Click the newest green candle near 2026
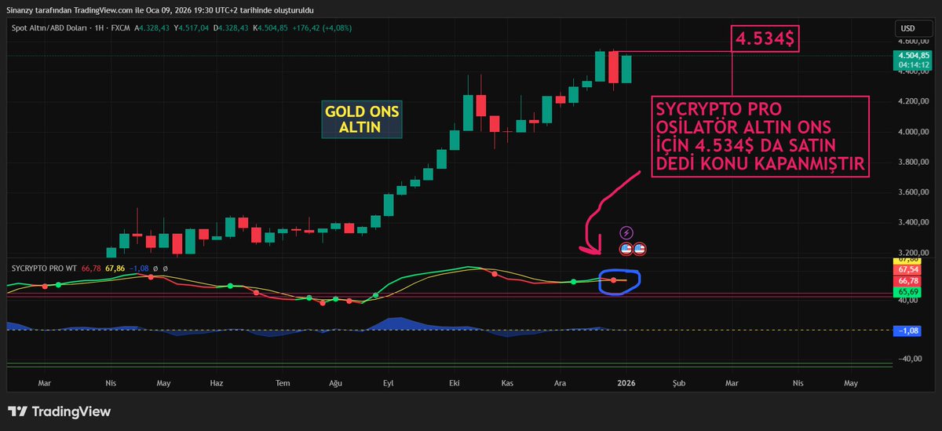 pos(626,69)
